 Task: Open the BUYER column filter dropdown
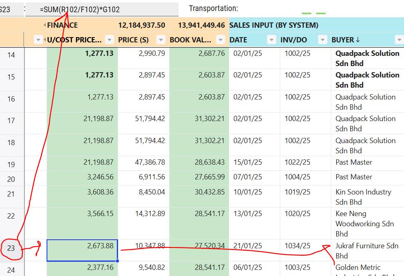click(x=400, y=40)
